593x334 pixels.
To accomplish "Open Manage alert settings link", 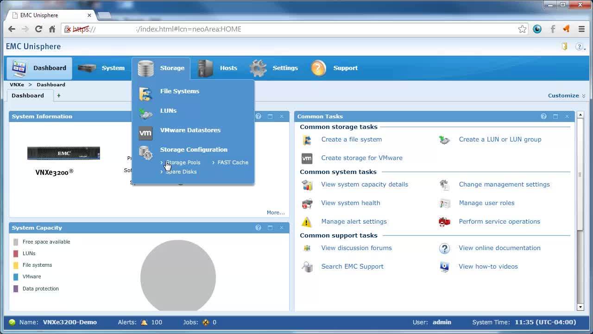I will pyautogui.click(x=354, y=221).
